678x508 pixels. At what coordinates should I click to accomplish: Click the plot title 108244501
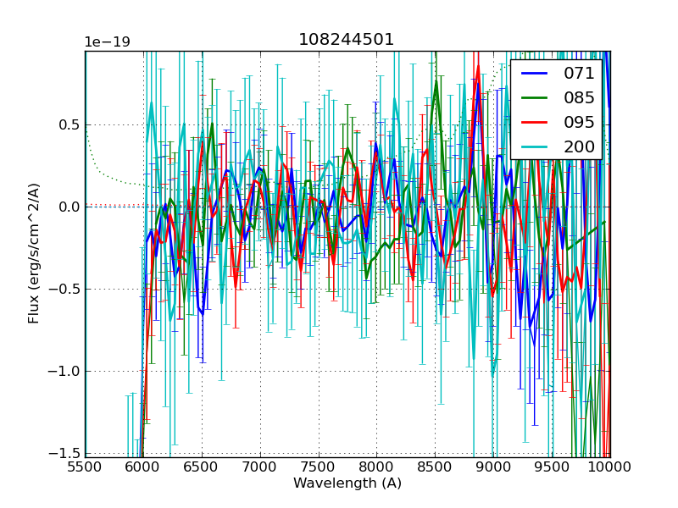[346, 40]
